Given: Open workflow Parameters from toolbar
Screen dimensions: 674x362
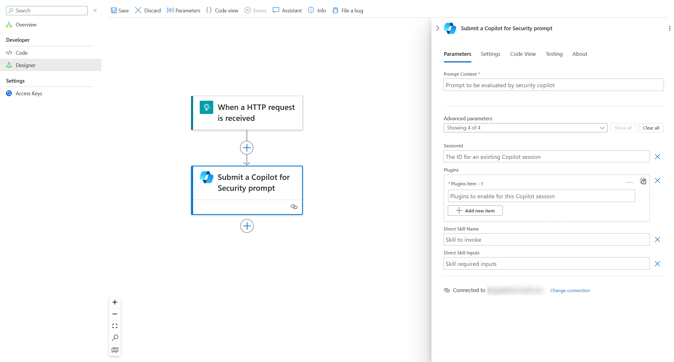Looking at the screenshot, I should pyautogui.click(x=184, y=10).
